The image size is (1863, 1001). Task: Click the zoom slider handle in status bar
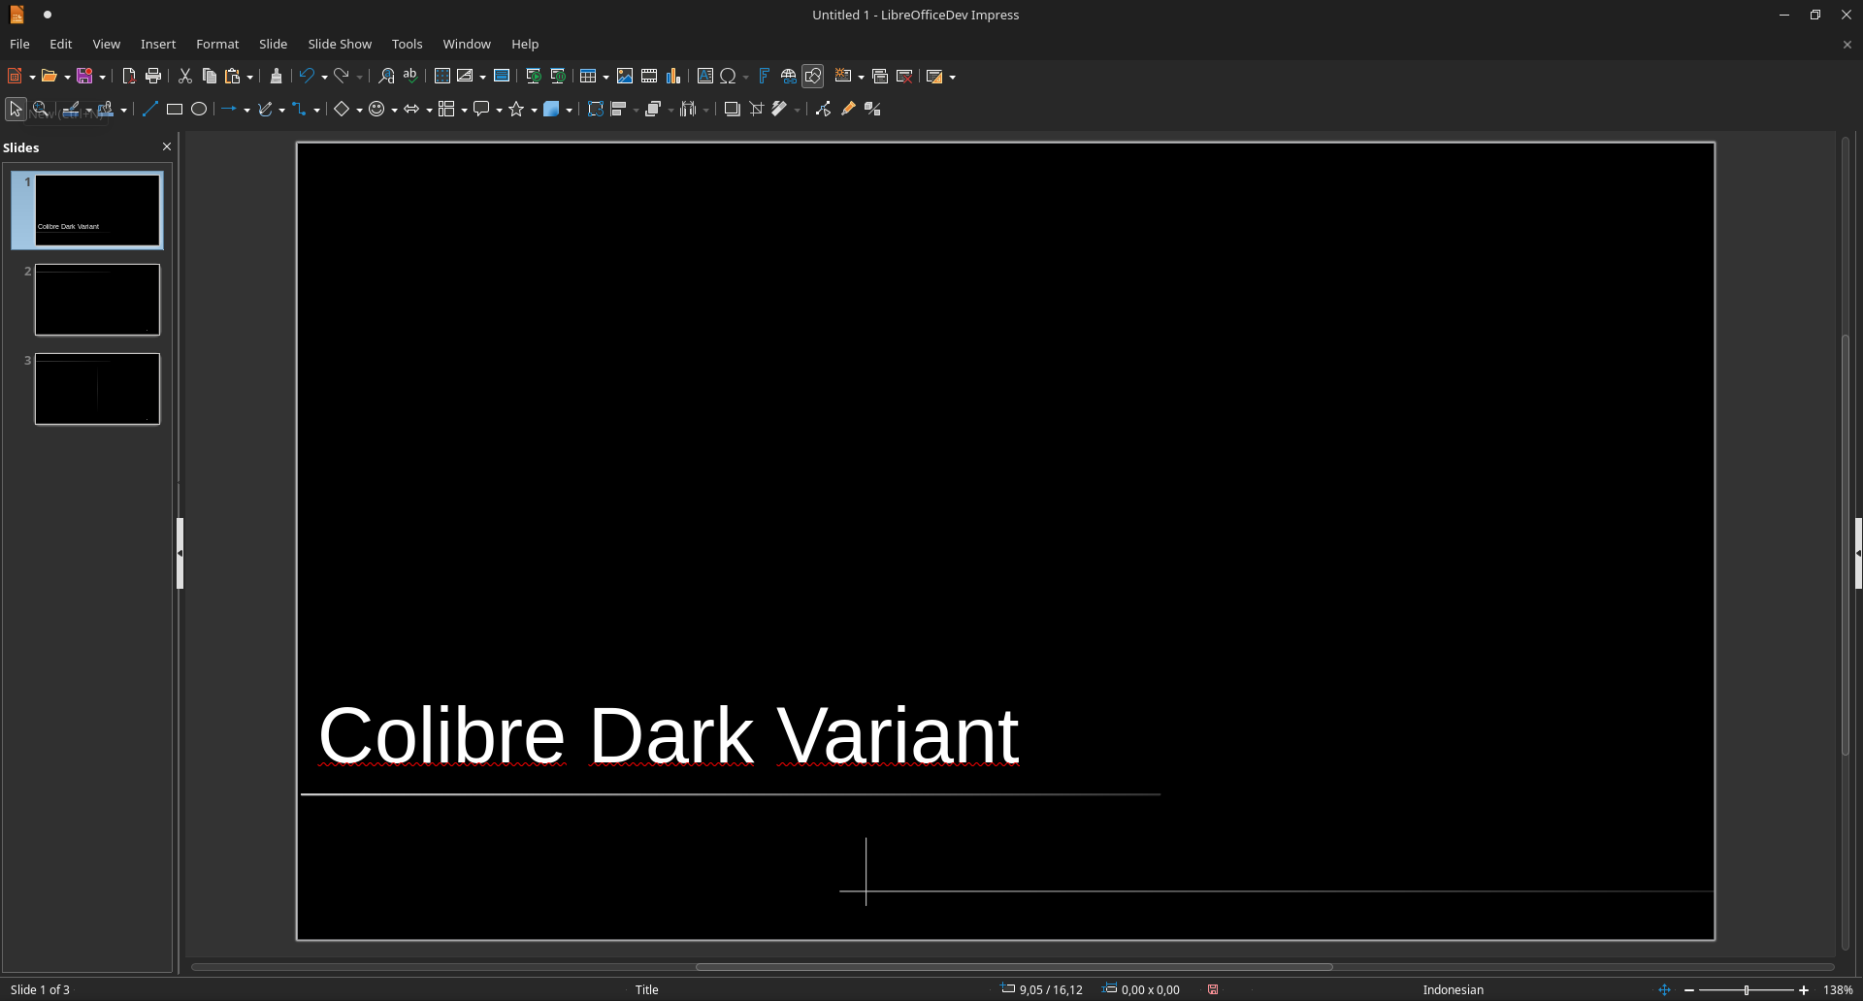(x=1747, y=990)
